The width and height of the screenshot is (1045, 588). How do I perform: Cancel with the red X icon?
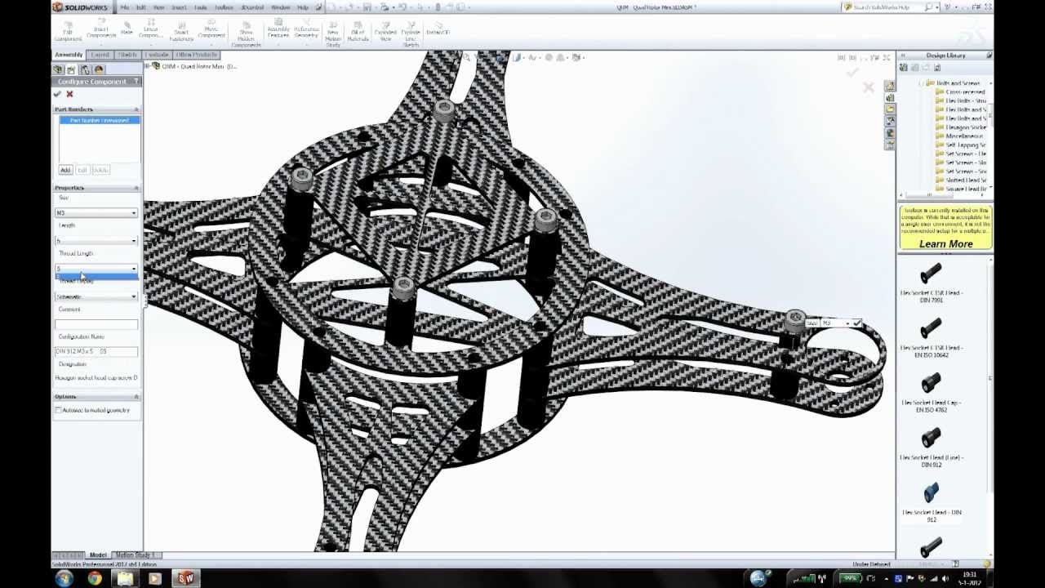tap(69, 95)
